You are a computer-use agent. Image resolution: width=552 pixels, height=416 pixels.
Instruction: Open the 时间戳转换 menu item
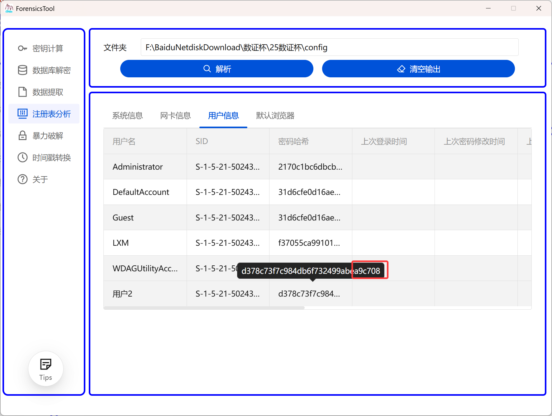click(x=44, y=157)
